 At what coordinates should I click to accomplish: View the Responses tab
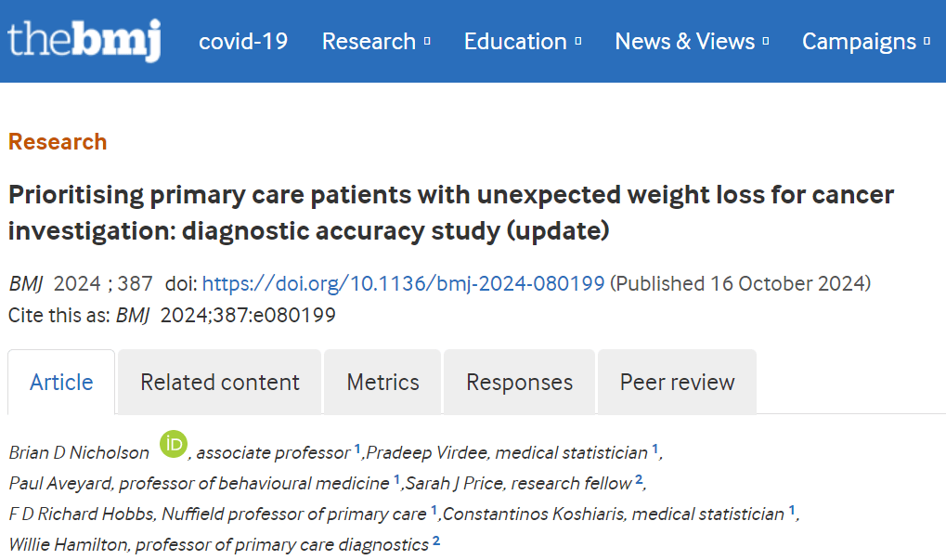(519, 382)
